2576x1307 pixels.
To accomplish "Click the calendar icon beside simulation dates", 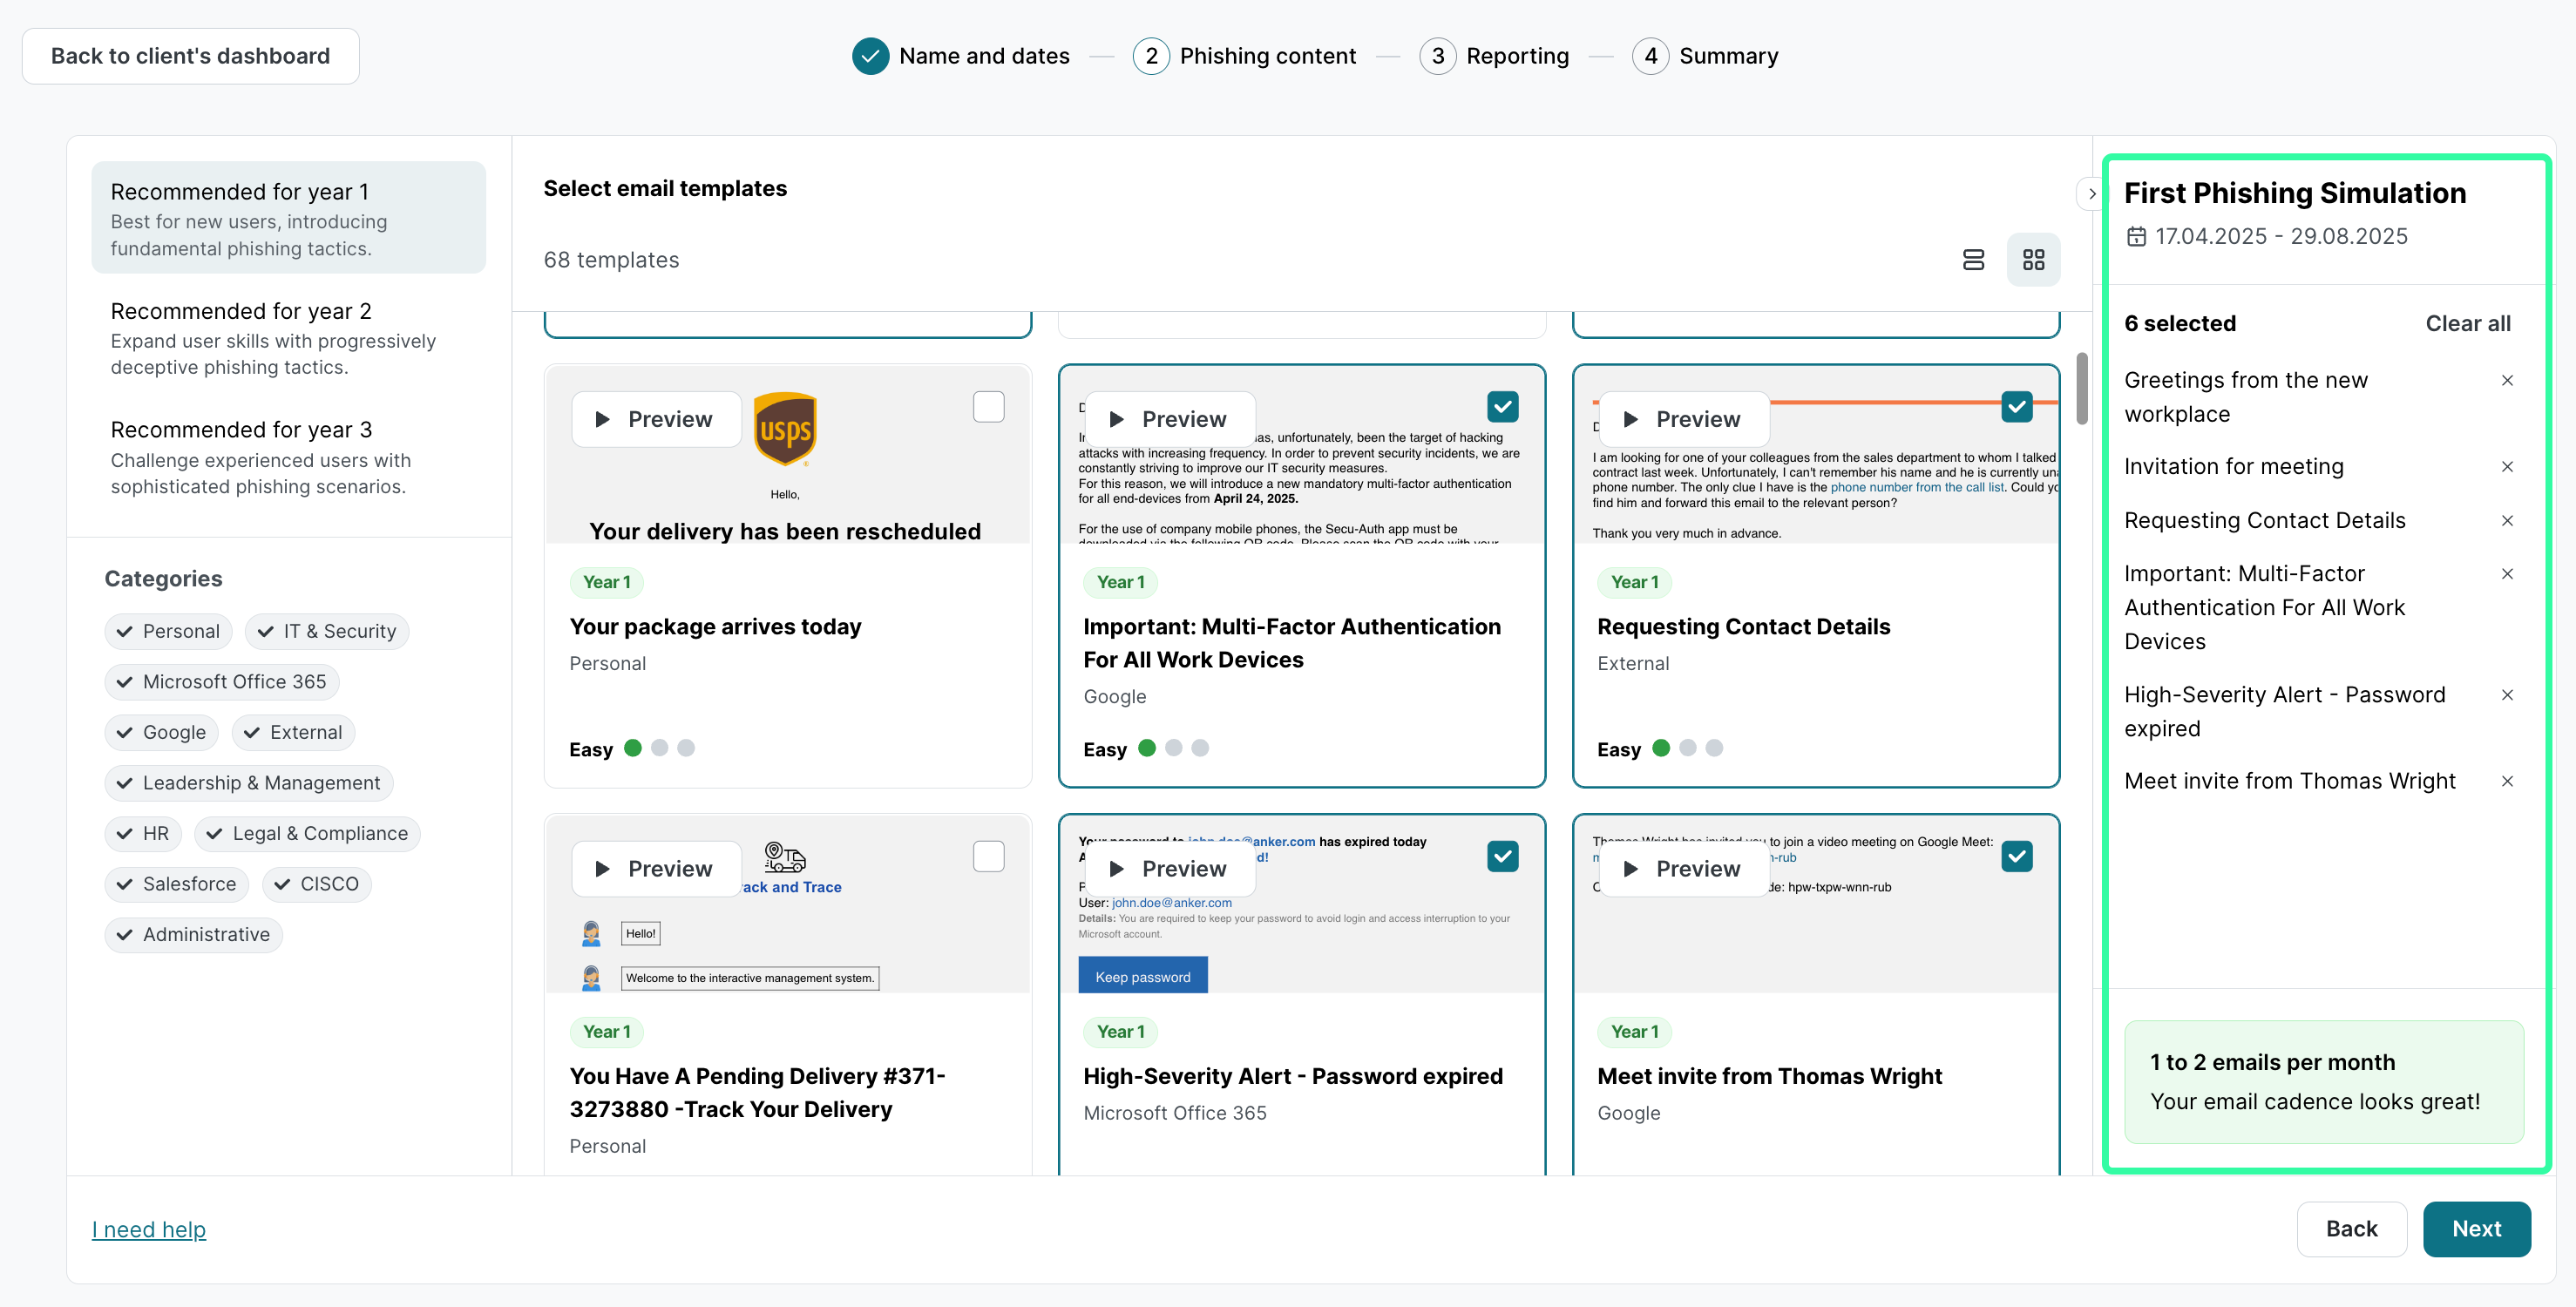I will pyautogui.click(x=2136, y=237).
